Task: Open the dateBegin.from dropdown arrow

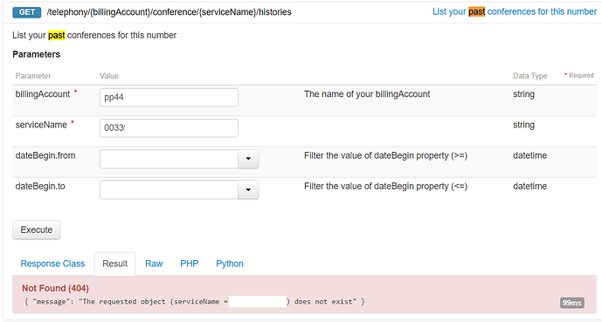Action: 248,159
